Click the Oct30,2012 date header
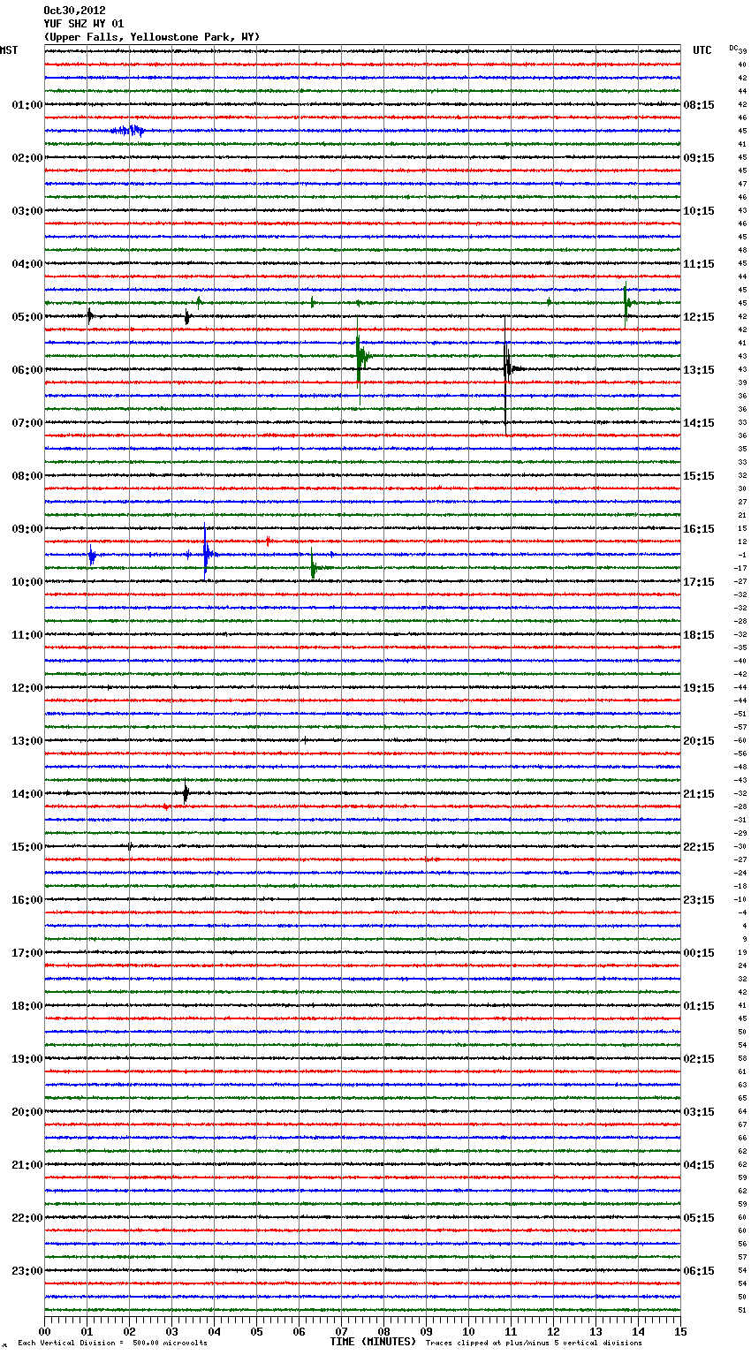Screen dimensions: 751x1355 pos(74,11)
